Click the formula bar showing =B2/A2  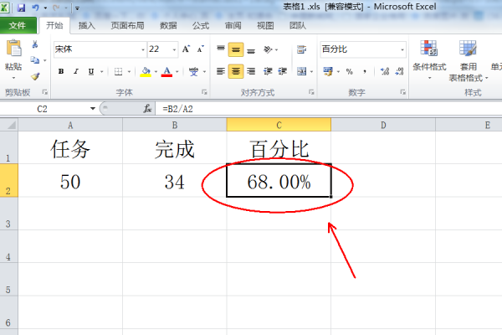(328, 109)
